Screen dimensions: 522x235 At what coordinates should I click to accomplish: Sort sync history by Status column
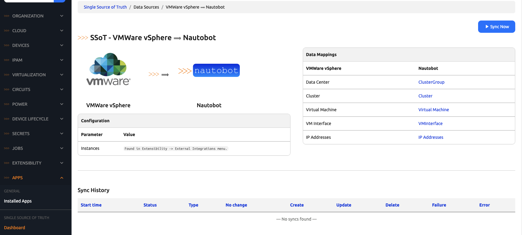coord(150,205)
